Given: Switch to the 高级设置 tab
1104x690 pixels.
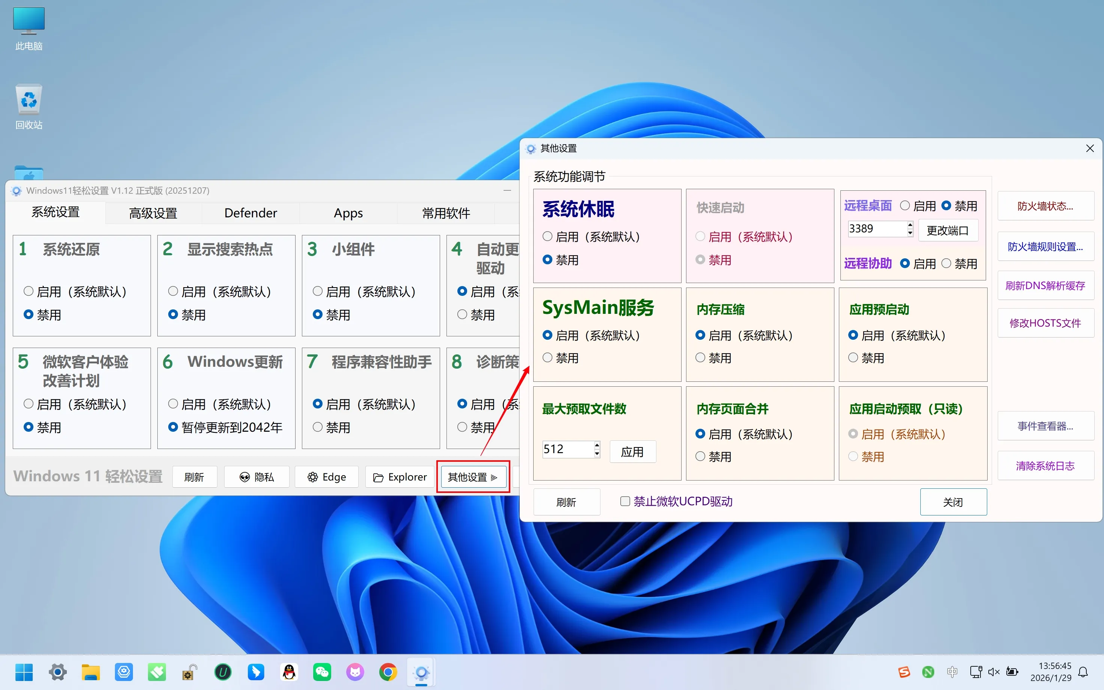Looking at the screenshot, I should [x=153, y=213].
